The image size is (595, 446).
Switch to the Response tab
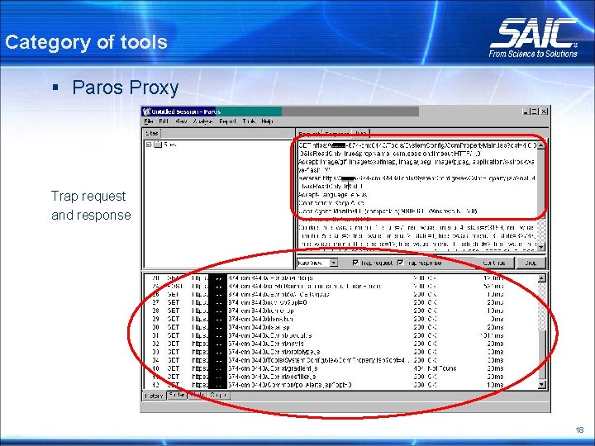[337, 134]
